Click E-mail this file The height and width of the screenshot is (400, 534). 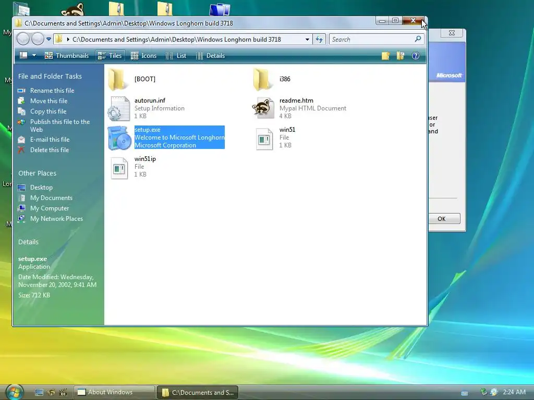50,140
